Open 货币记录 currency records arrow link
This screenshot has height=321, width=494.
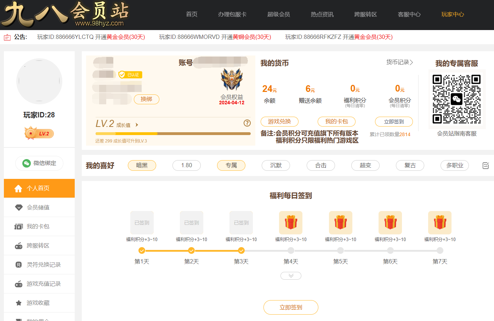point(399,62)
